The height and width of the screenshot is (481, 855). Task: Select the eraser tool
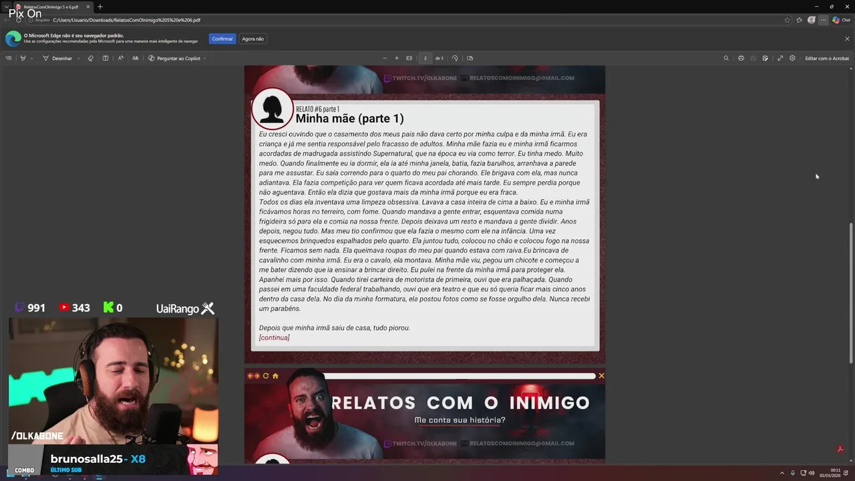coord(91,58)
